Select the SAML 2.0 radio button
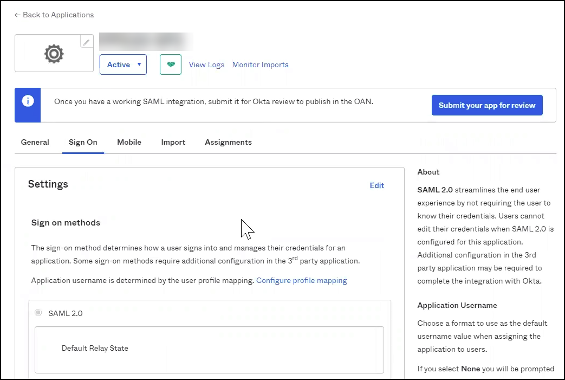The height and width of the screenshot is (380, 565). coord(38,313)
